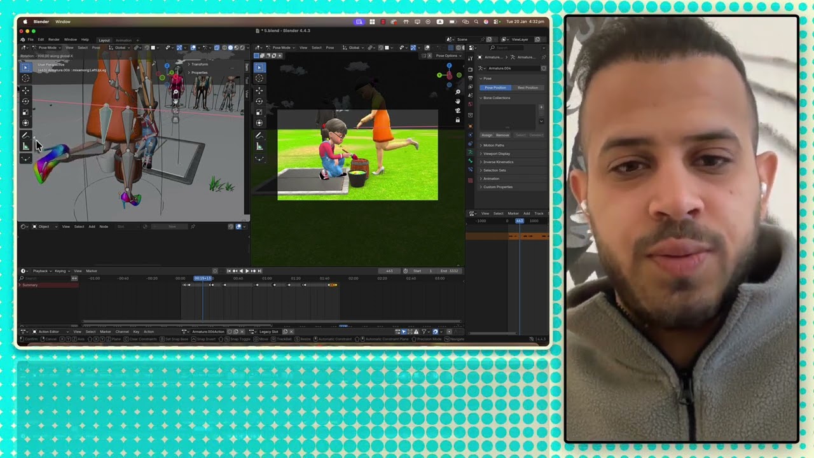Toggle X-ray in the left viewport
Screen dimensions: 814x458
click(217, 48)
